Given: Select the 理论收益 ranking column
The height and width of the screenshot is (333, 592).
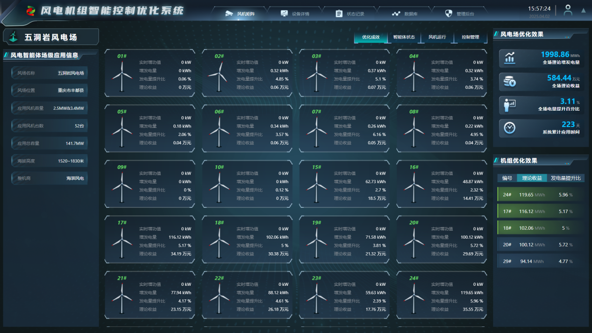Looking at the screenshot, I should (x=532, y=178).
